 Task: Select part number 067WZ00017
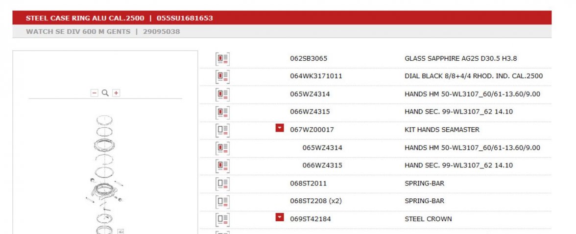pyautogui.click(x=312, y=130)
